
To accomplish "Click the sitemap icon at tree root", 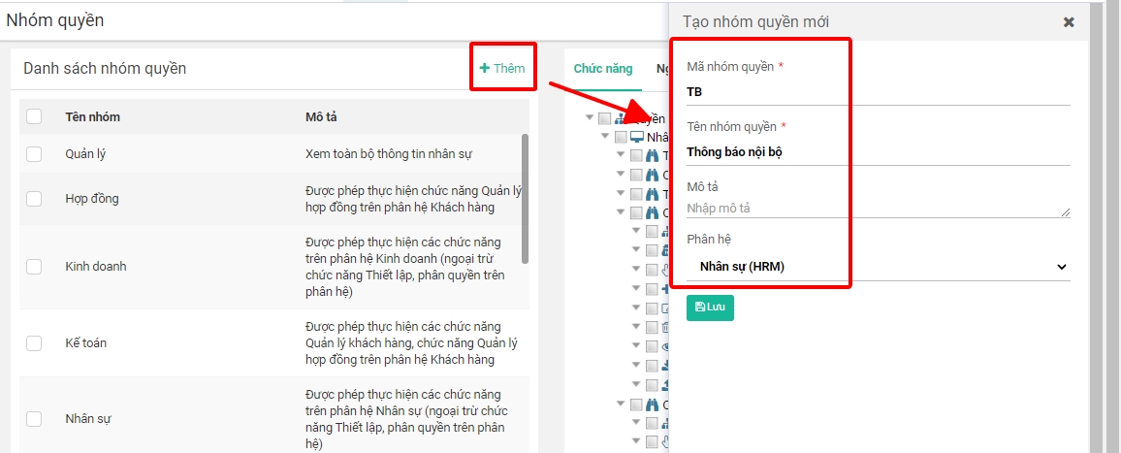I will (622, 118).
